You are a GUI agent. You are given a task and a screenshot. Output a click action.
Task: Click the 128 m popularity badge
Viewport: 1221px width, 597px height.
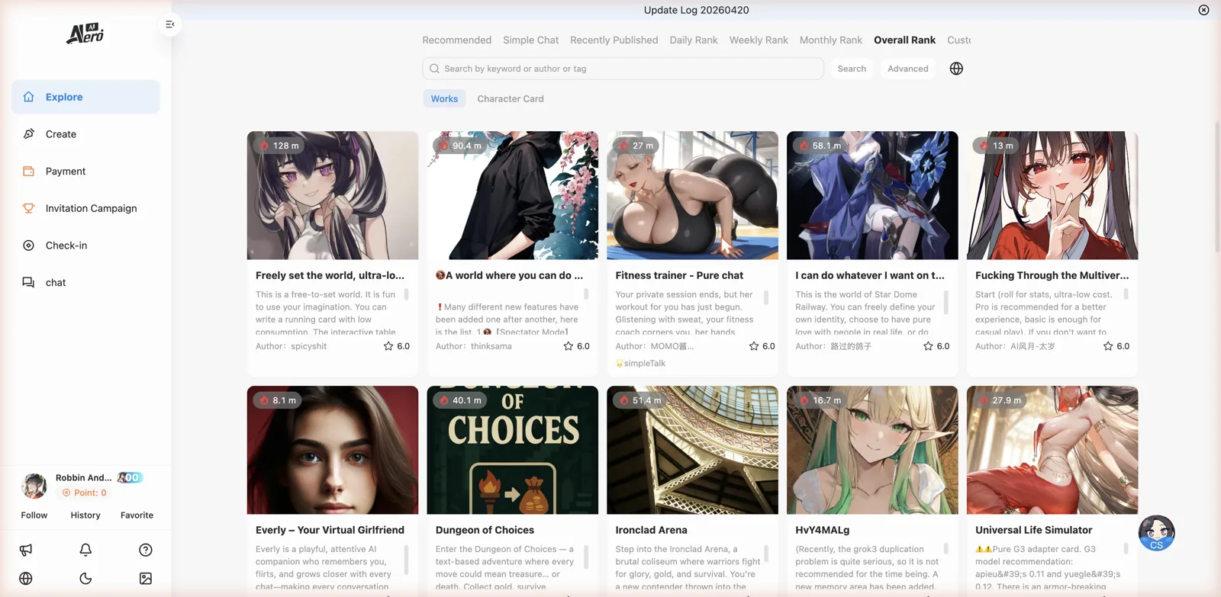pyautogui.click(x=279, y=146)
